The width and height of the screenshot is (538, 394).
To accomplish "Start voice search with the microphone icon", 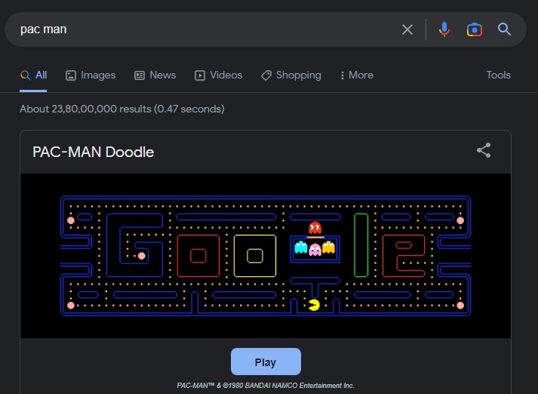I will coord(444,29).
